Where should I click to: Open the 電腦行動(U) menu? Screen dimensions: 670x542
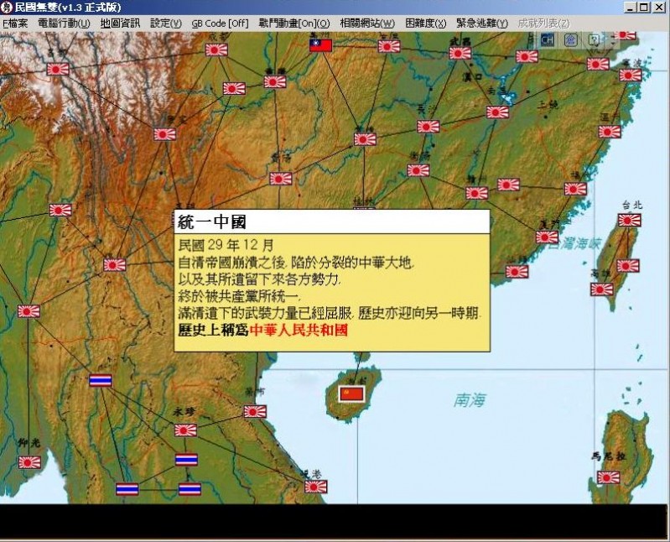(x=64, y=23)
